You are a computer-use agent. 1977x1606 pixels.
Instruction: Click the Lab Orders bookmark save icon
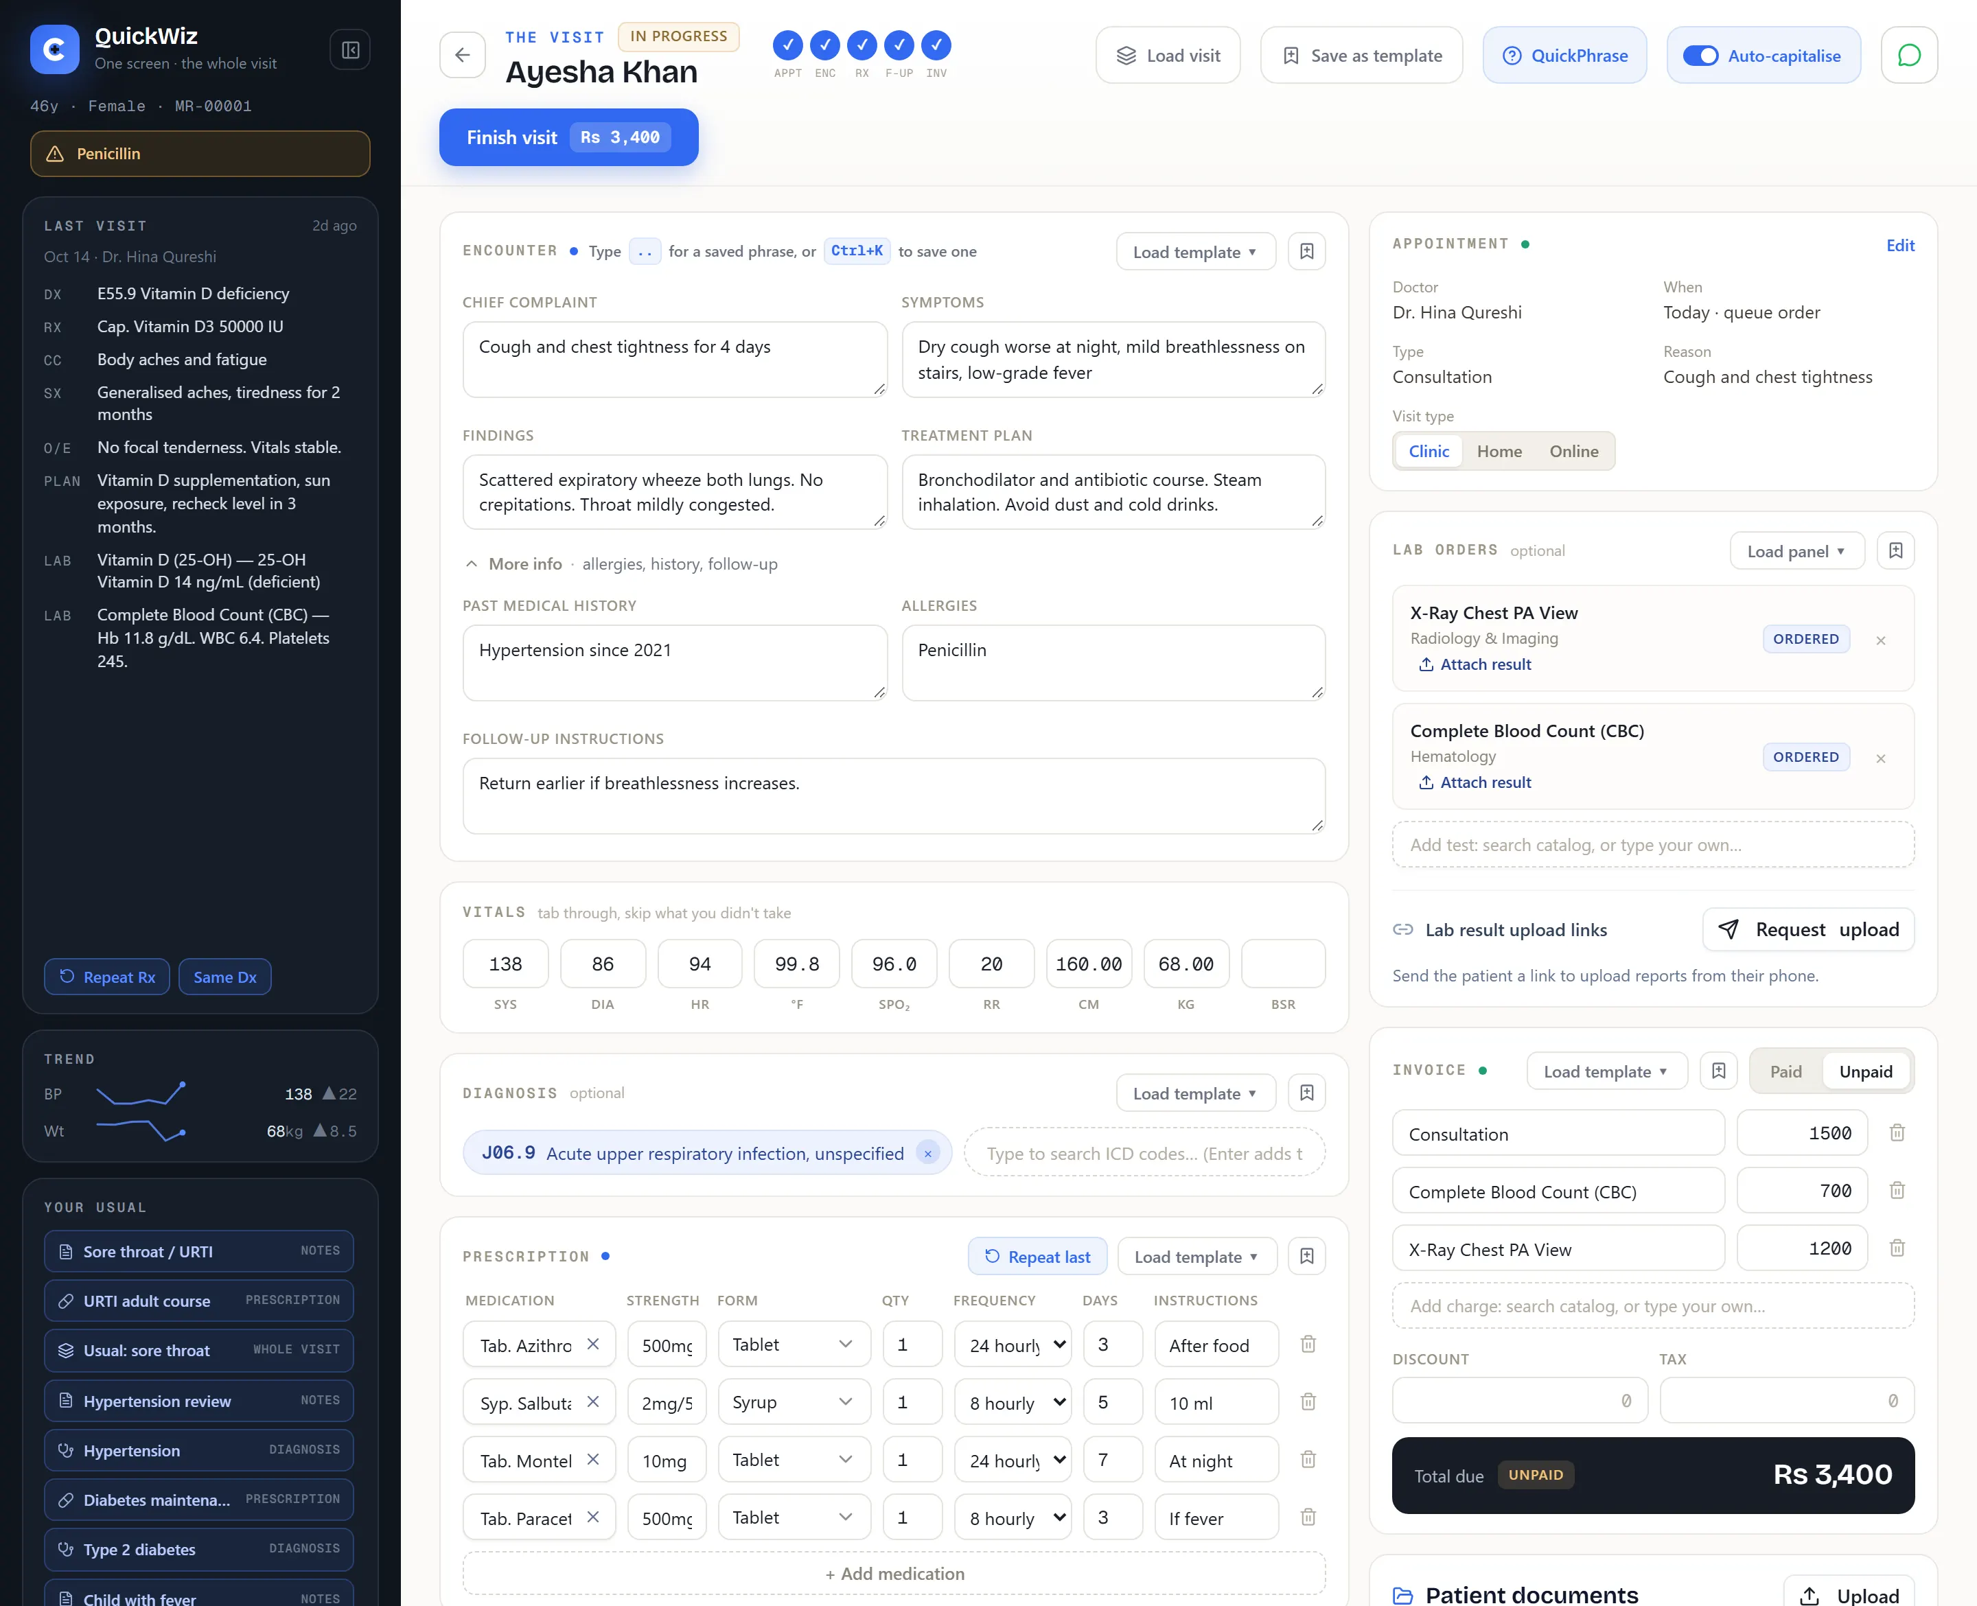pos(1895,550)
